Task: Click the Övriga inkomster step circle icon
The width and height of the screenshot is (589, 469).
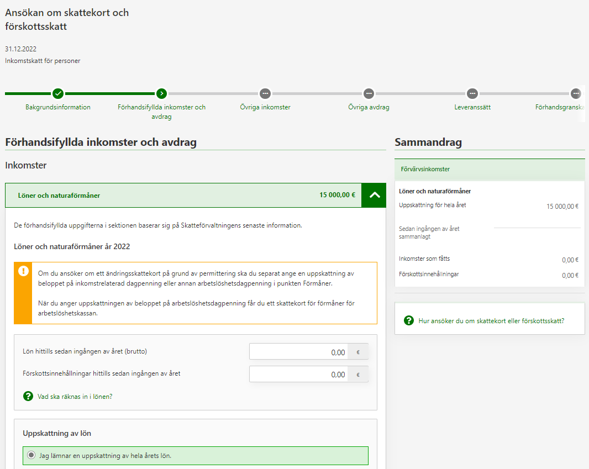Action: click(x=265, y=93)
